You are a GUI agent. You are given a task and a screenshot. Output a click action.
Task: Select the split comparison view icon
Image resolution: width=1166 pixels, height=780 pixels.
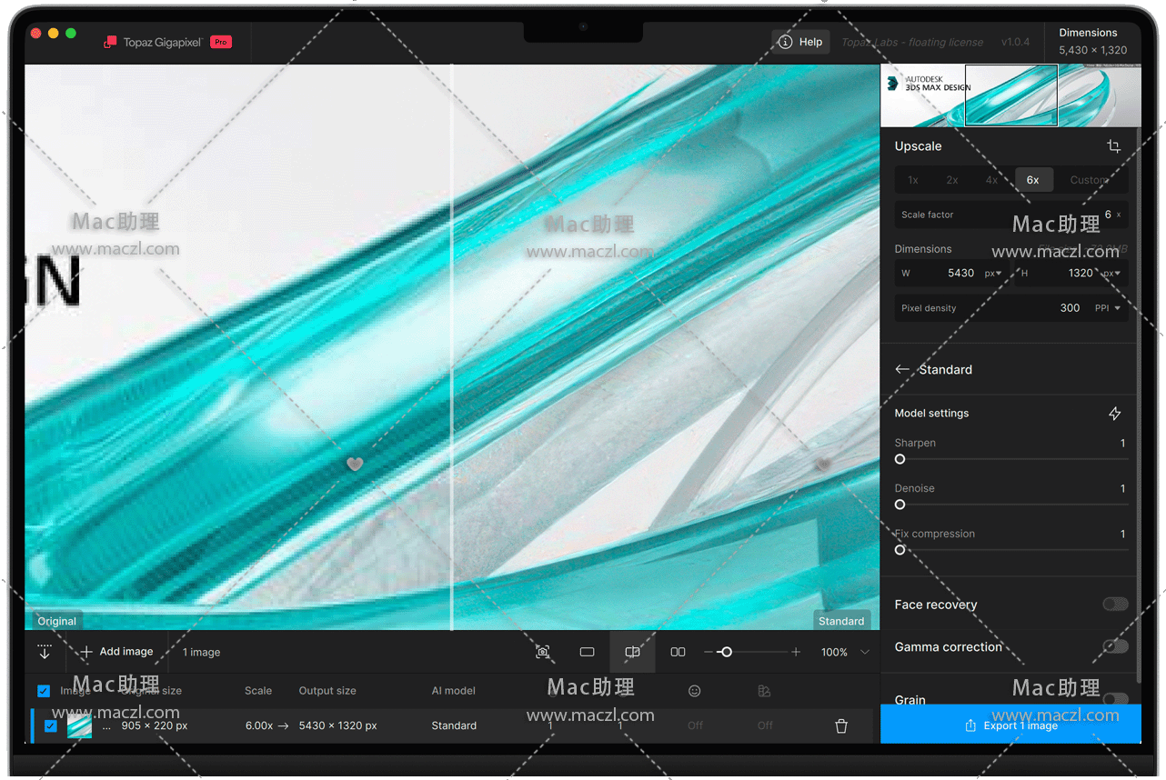pyautogui.click(x=632, y=652)
